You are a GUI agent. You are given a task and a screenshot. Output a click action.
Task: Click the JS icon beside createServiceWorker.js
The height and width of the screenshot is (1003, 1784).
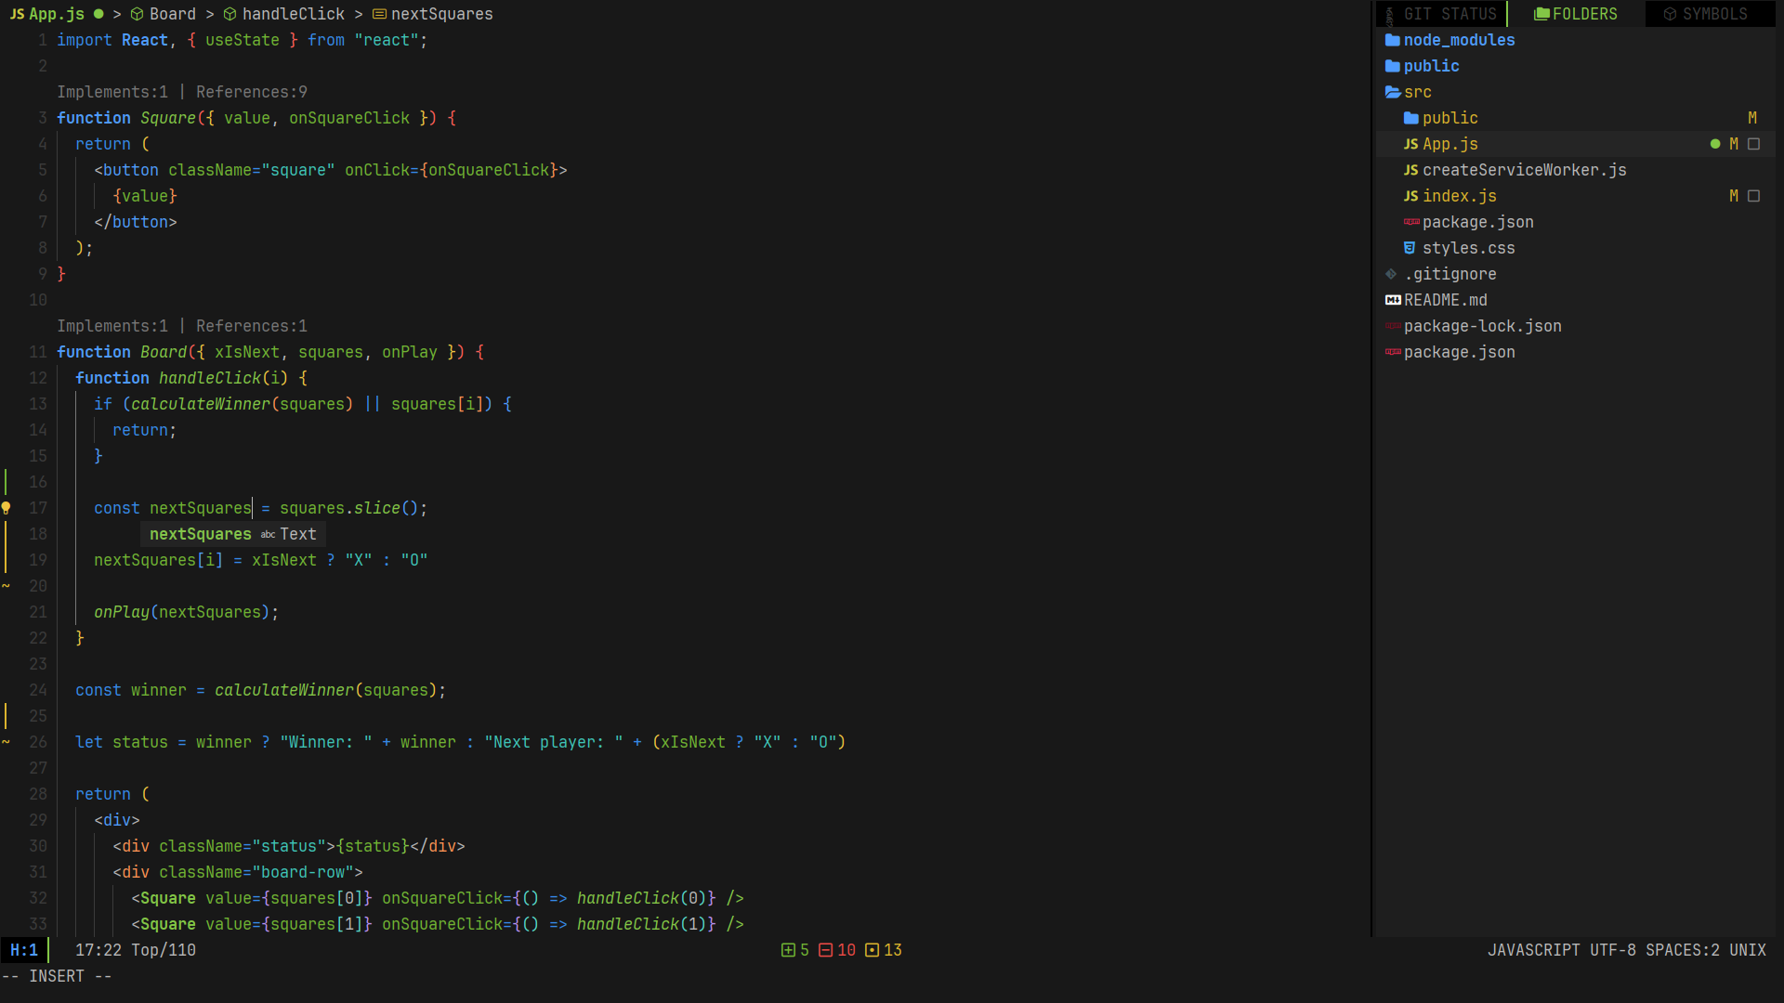pos(1410,170)
